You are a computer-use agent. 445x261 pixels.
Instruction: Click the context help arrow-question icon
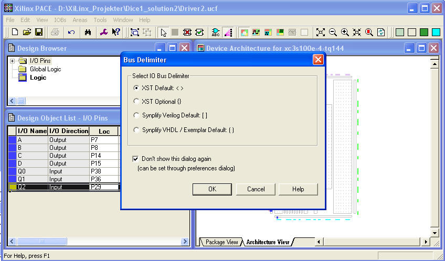pos(116,32)
